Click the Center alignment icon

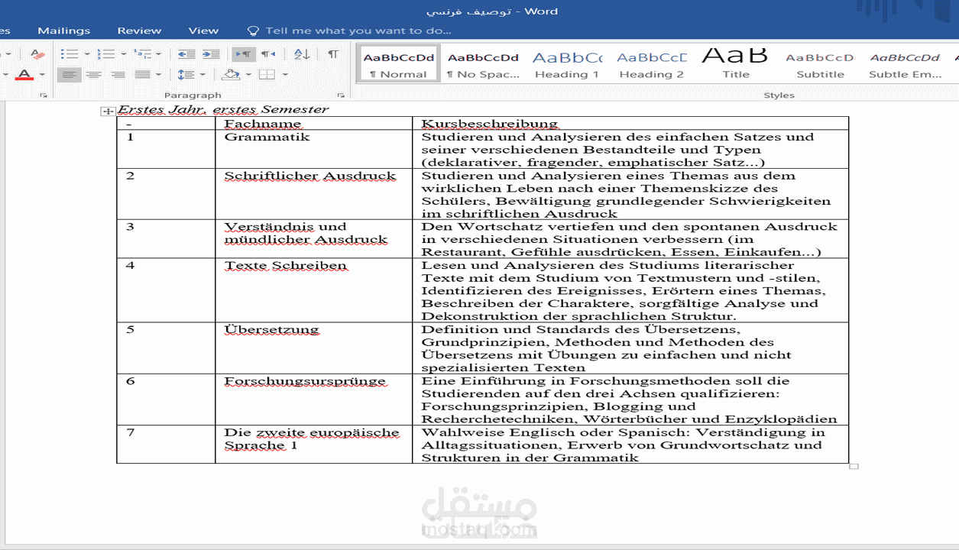(93, 75)
